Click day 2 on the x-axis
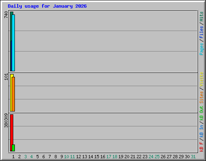Viewport: 206px width, 161px height. 19,157
